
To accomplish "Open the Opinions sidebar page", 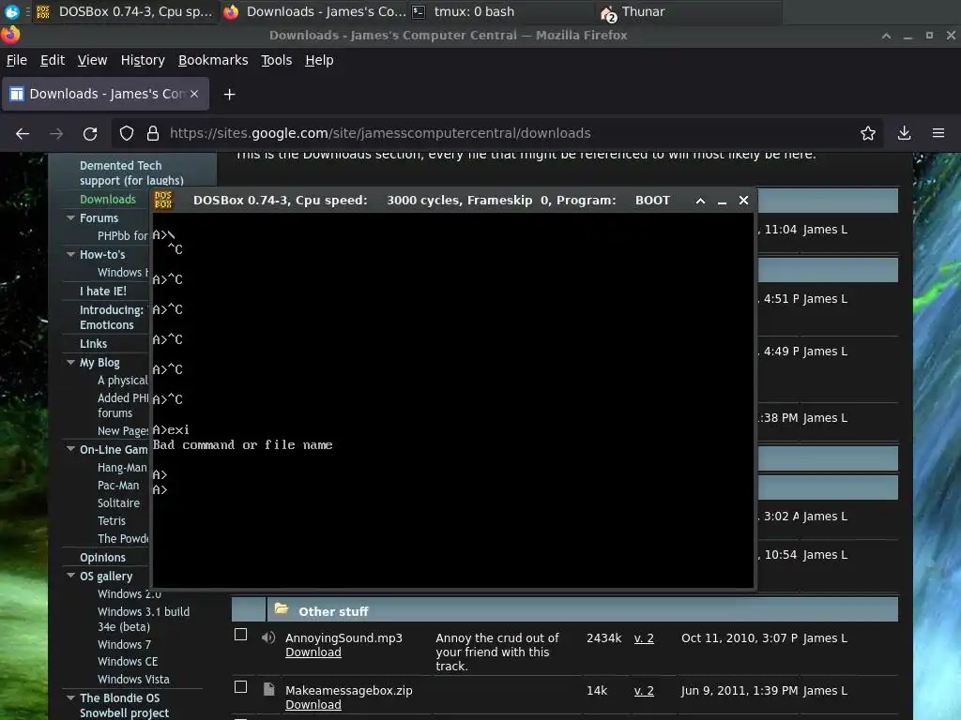I will 102,558.
